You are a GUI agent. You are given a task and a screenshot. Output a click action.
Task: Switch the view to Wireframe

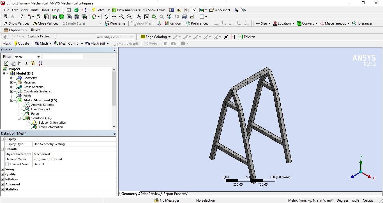(115, 23)
